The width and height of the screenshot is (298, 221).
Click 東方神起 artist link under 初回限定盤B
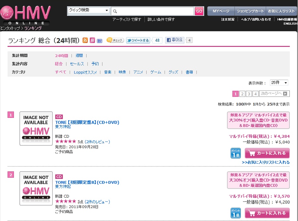point(63,187)
